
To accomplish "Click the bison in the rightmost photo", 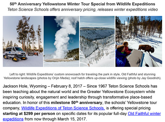I will (x=146, y=49).
